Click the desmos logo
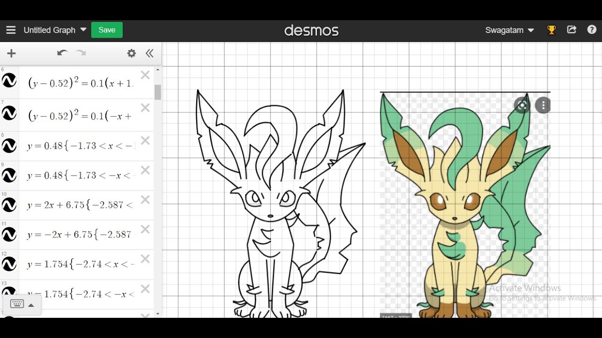Screen dimensions: 602x338 pos(311,31)
